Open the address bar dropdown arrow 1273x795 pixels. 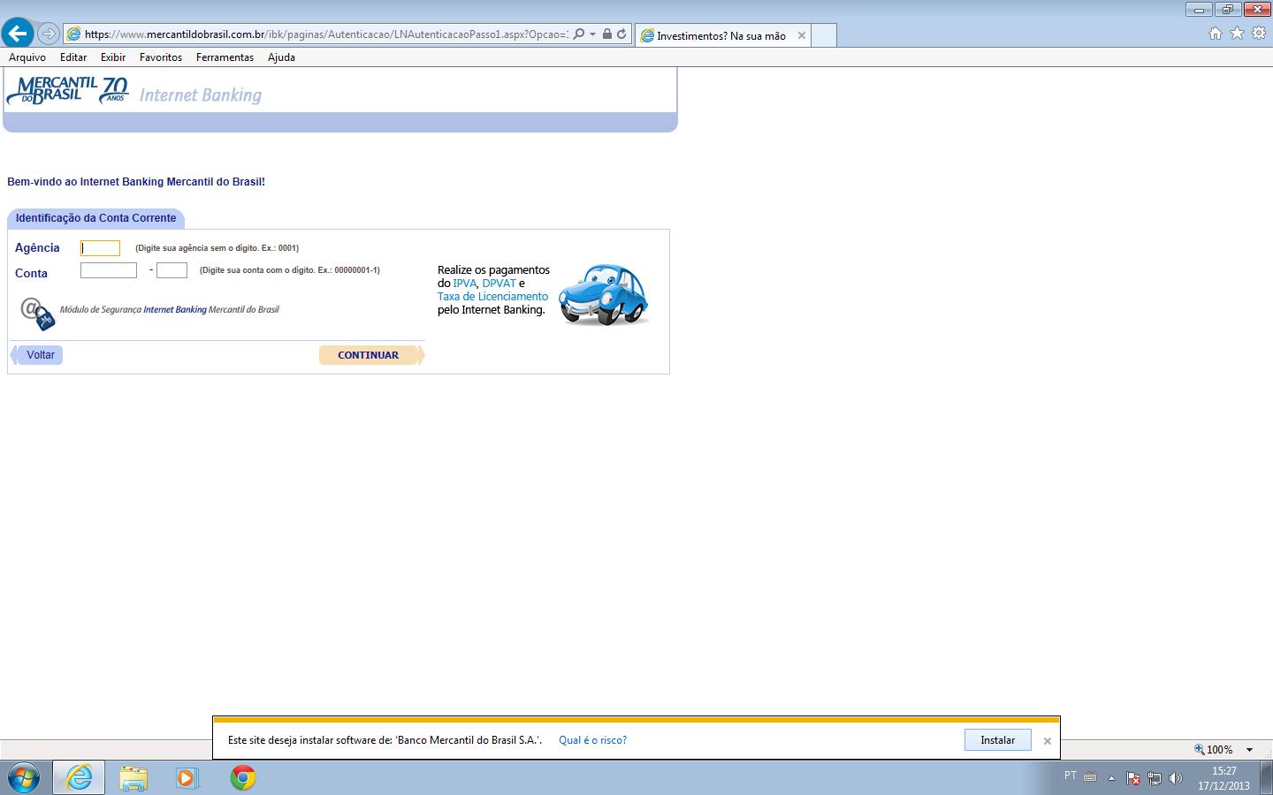coord(592,34)
